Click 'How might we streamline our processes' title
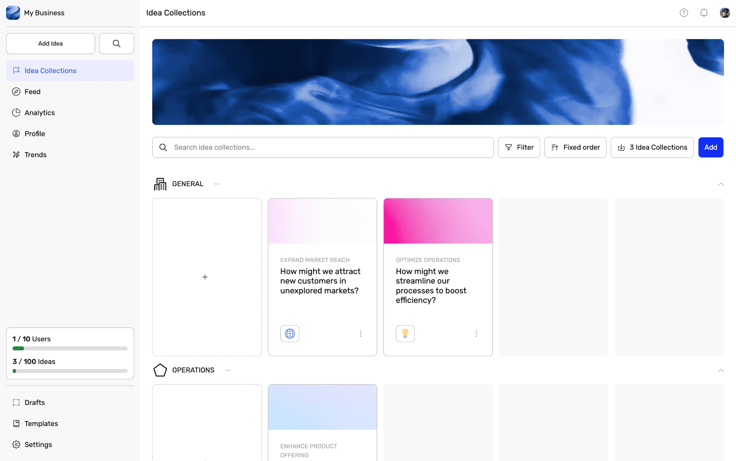 click(431, 286)
